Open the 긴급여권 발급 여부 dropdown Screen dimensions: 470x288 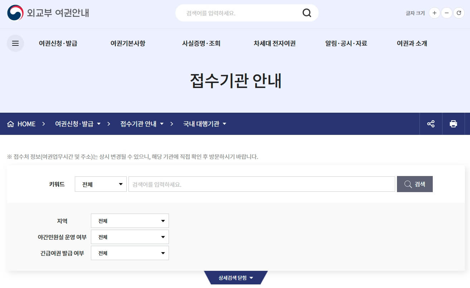pos(130,253)
